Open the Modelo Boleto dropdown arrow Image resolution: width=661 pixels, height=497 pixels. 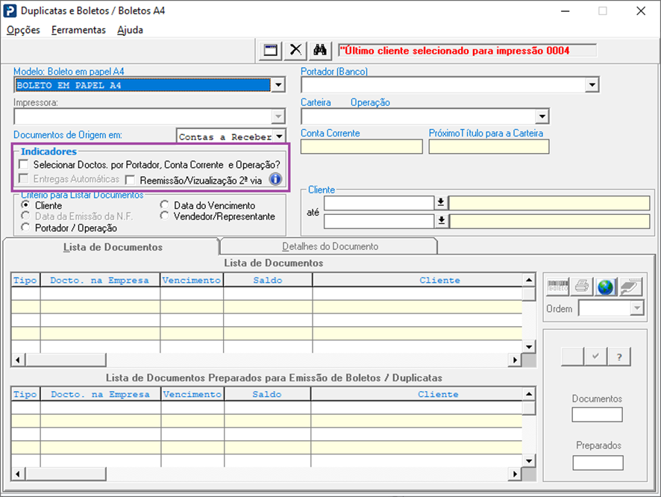(278, 85)
